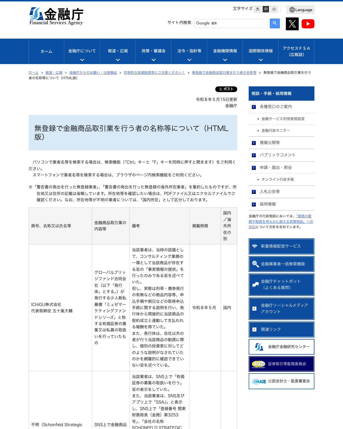Click magnifier icon on 金融事業者一括検索機能 banner
The image size is (343, 429).
[255, 264]
